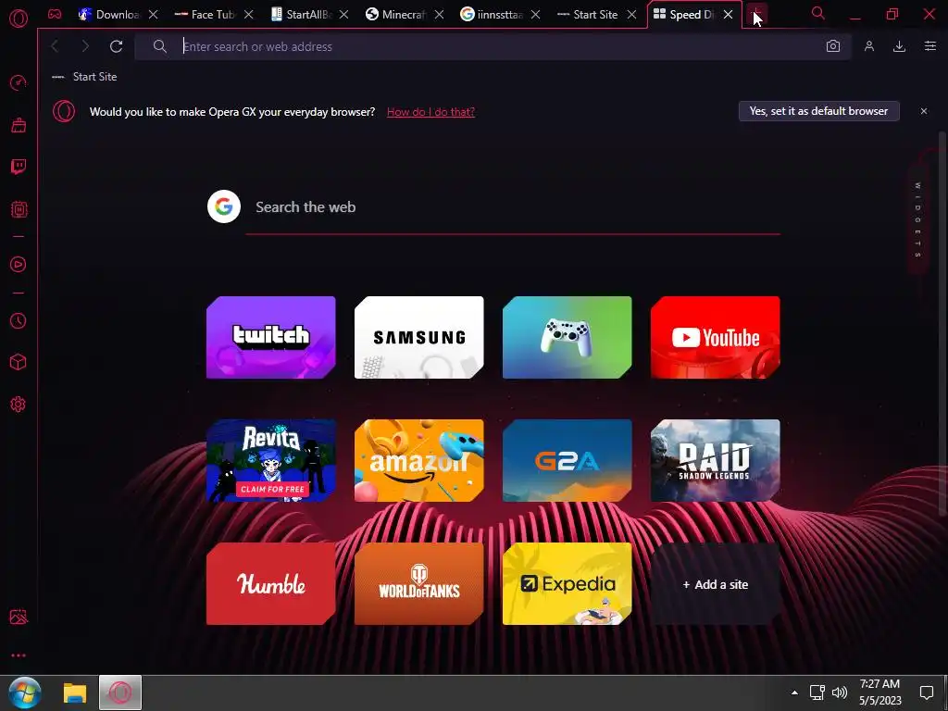Open the Opera menu logo

[19, 19]
